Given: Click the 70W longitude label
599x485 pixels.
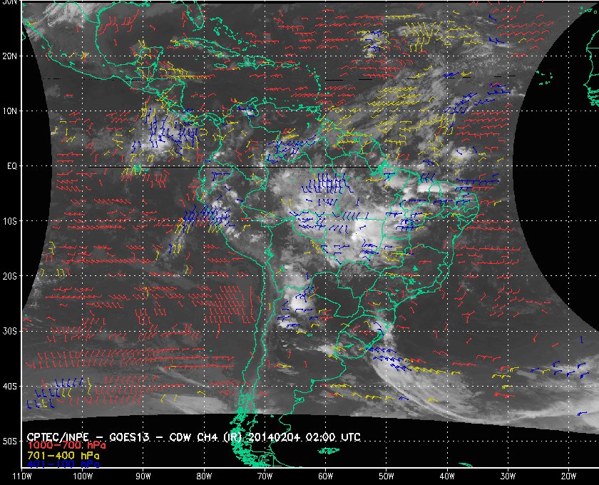Looking at the screenshot, I should click(265, 476).
